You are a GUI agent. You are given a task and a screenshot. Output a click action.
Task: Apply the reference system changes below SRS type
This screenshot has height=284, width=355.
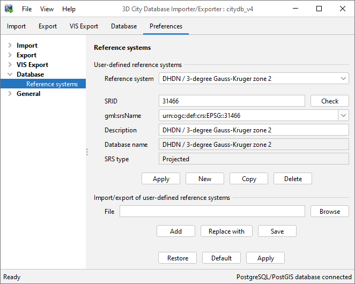pos(161,179)
